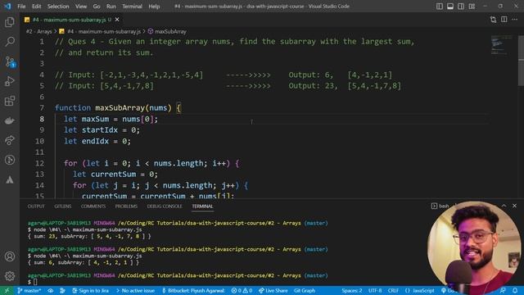The height and width of the screenshot is (295, 524).
Task: Open the Help menu
Action: (x=154, y=7)
